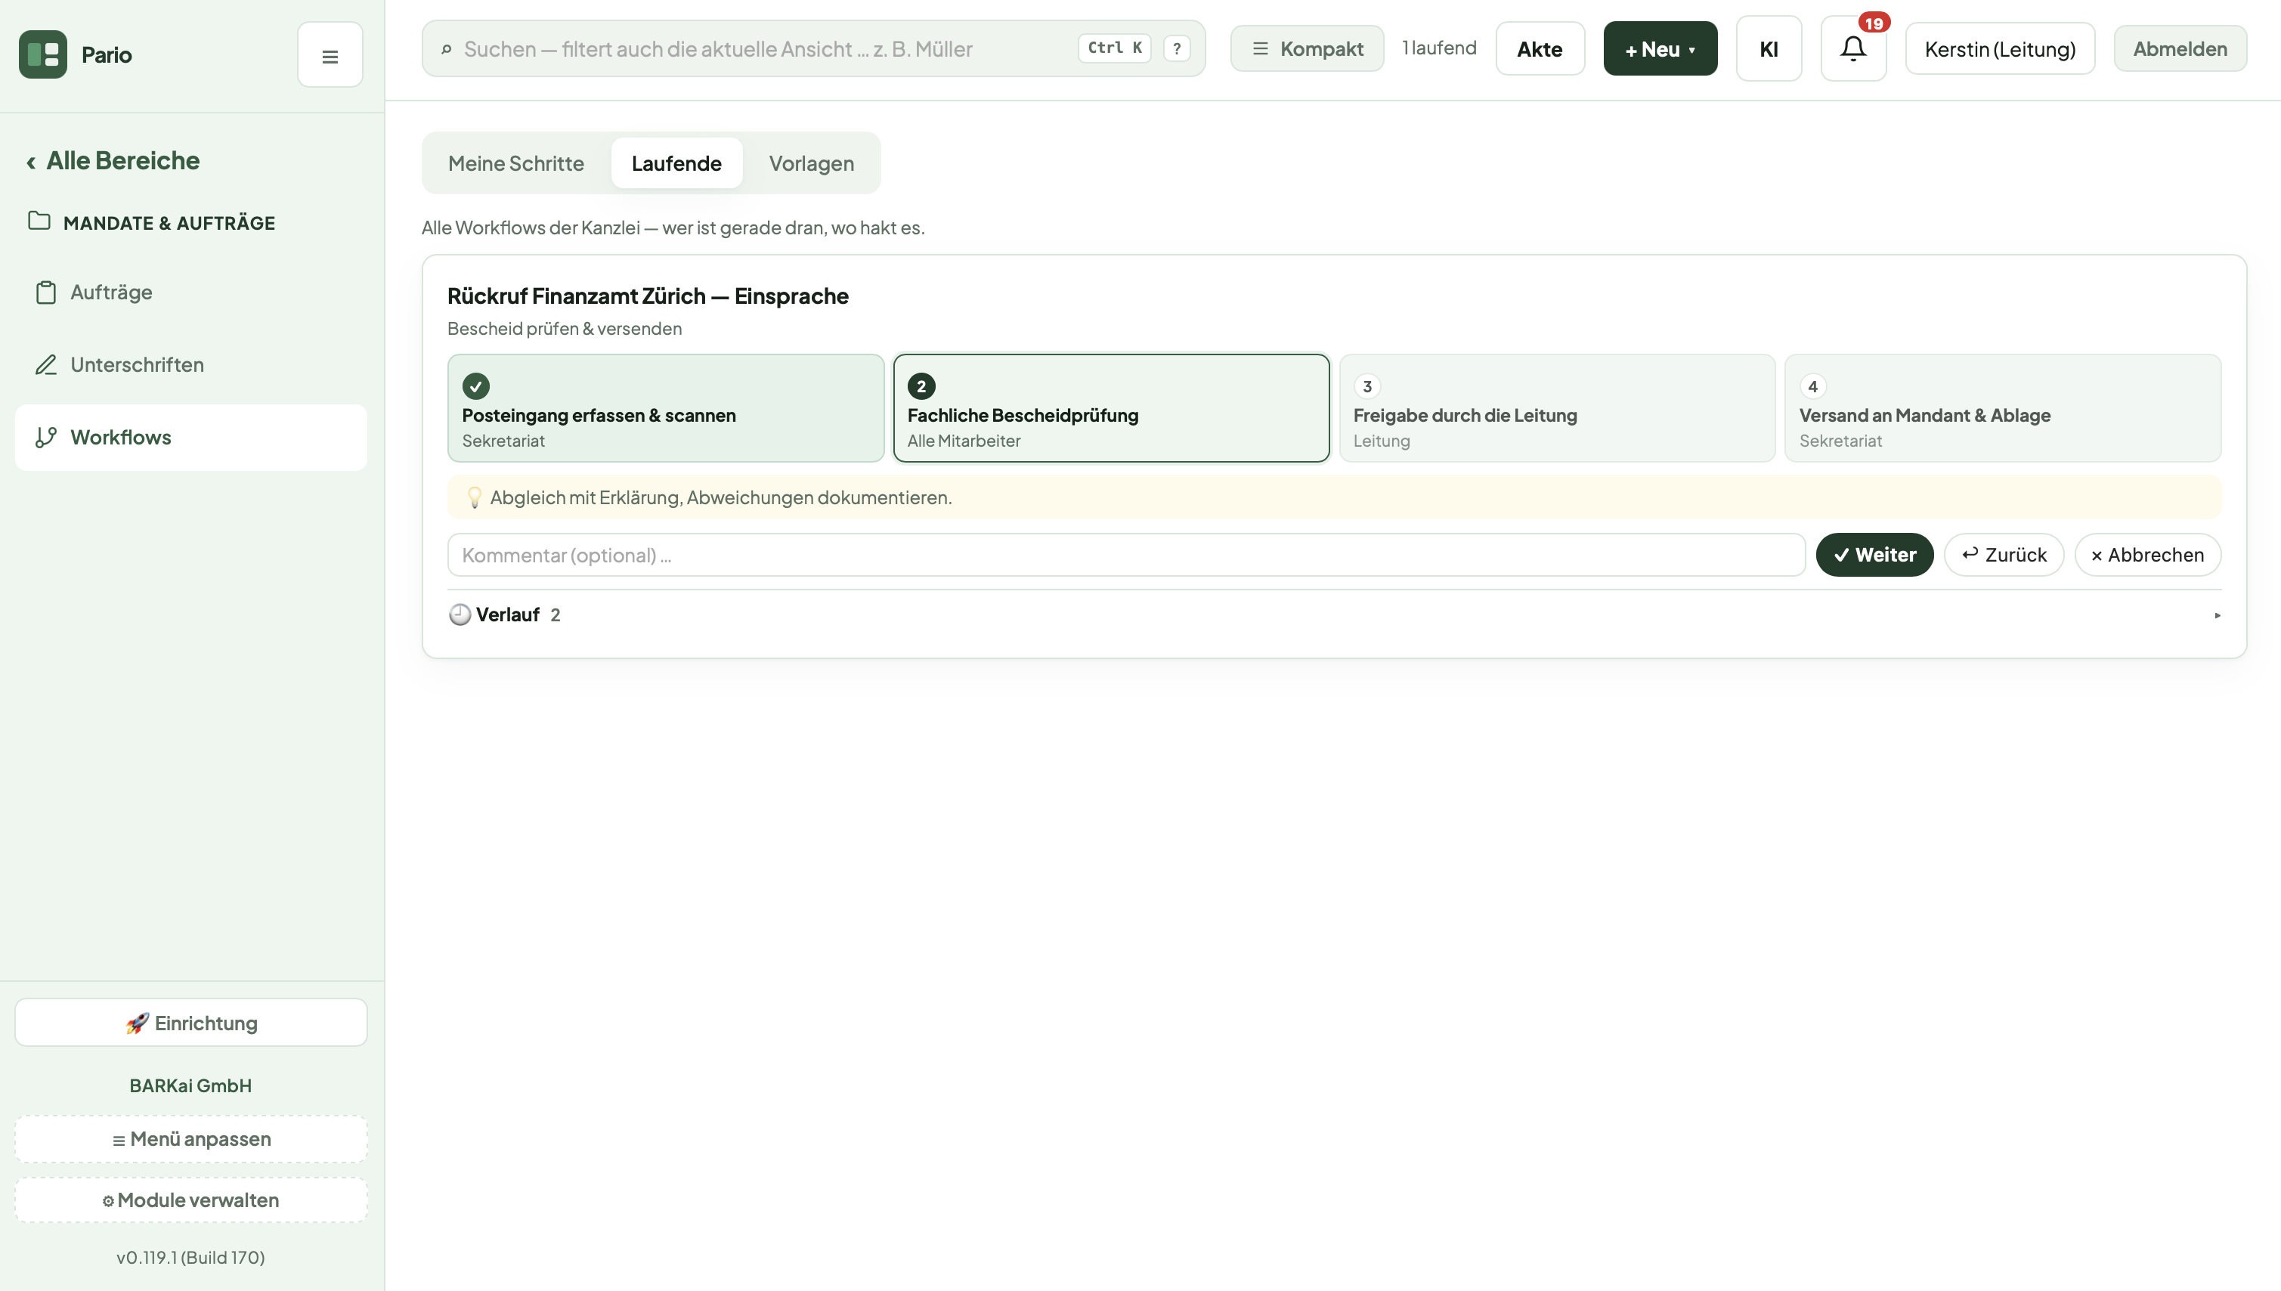Open the Vorlagen tab
The width and height of the screenshot is (2281, 1291).
click(811, 163)
